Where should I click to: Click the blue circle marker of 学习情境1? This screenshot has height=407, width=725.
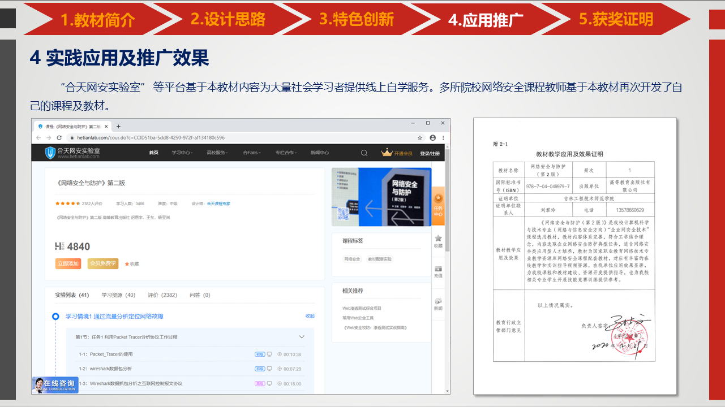pos(55,317)
